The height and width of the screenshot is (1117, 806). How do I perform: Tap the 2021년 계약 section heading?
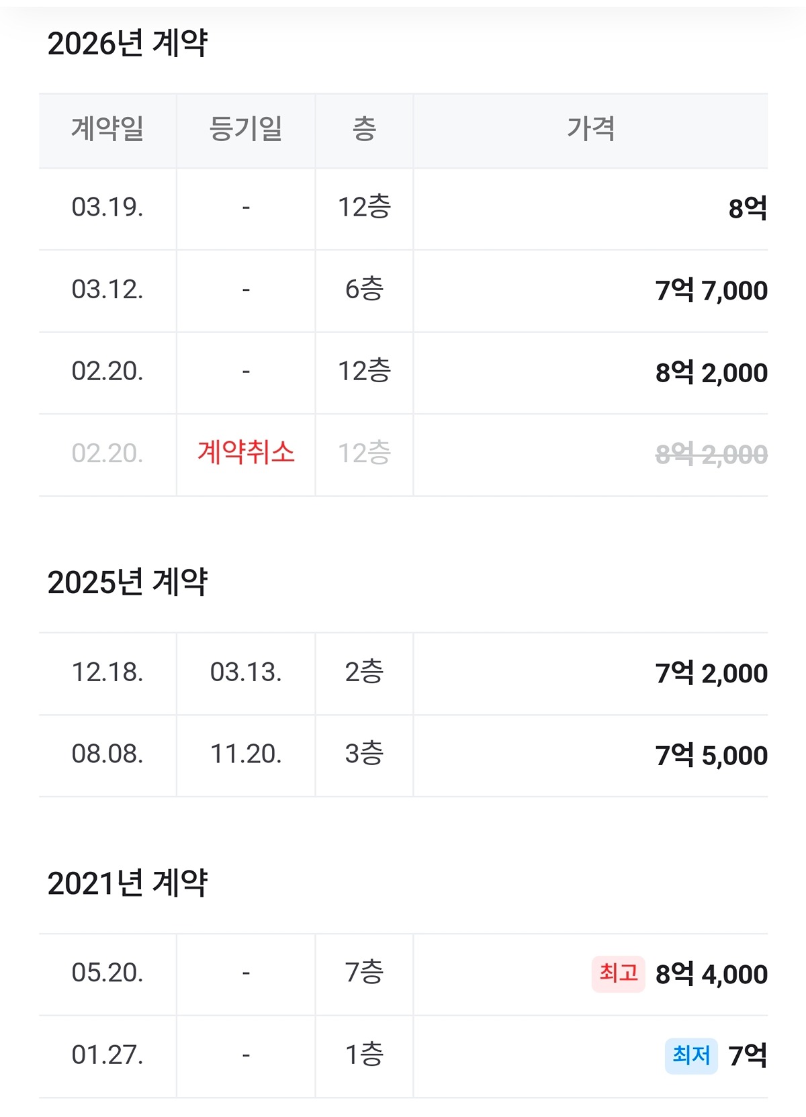click(x=128, y=883)
